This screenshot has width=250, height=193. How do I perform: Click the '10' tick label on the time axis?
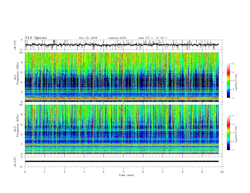(x=222, y=172)
